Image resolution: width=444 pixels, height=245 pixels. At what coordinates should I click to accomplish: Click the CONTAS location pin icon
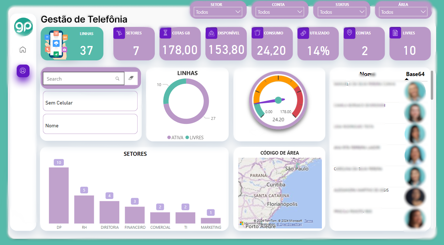(x=349, y=33)
